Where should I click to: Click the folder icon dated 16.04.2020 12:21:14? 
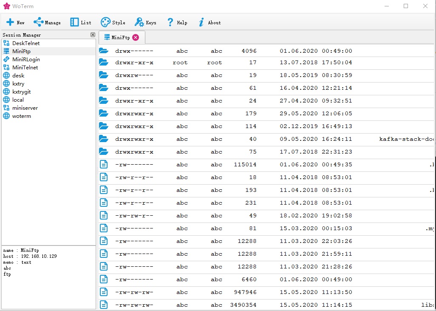[x=104, y=88]
